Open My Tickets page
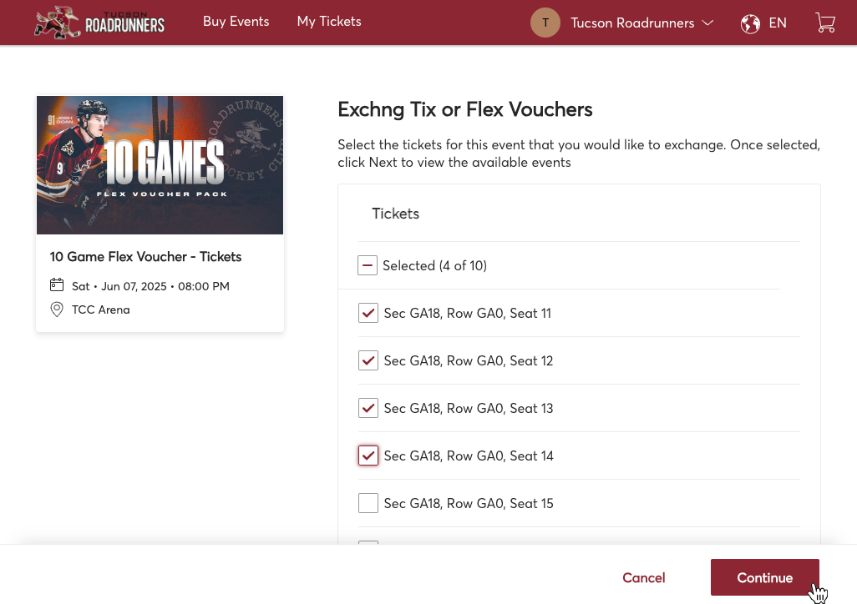Viewport: 857px width, 604px height. (329, 22)
